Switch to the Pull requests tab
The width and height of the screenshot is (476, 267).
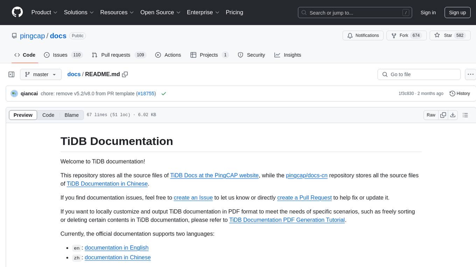(x=119, y=55)
